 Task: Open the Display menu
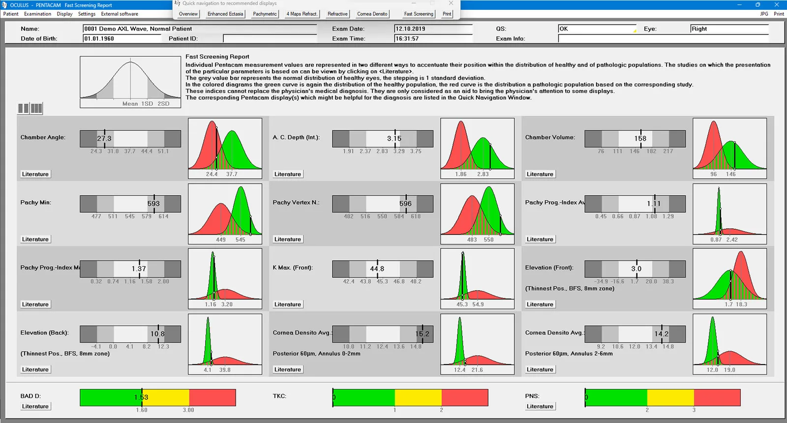tap(64, 14)
